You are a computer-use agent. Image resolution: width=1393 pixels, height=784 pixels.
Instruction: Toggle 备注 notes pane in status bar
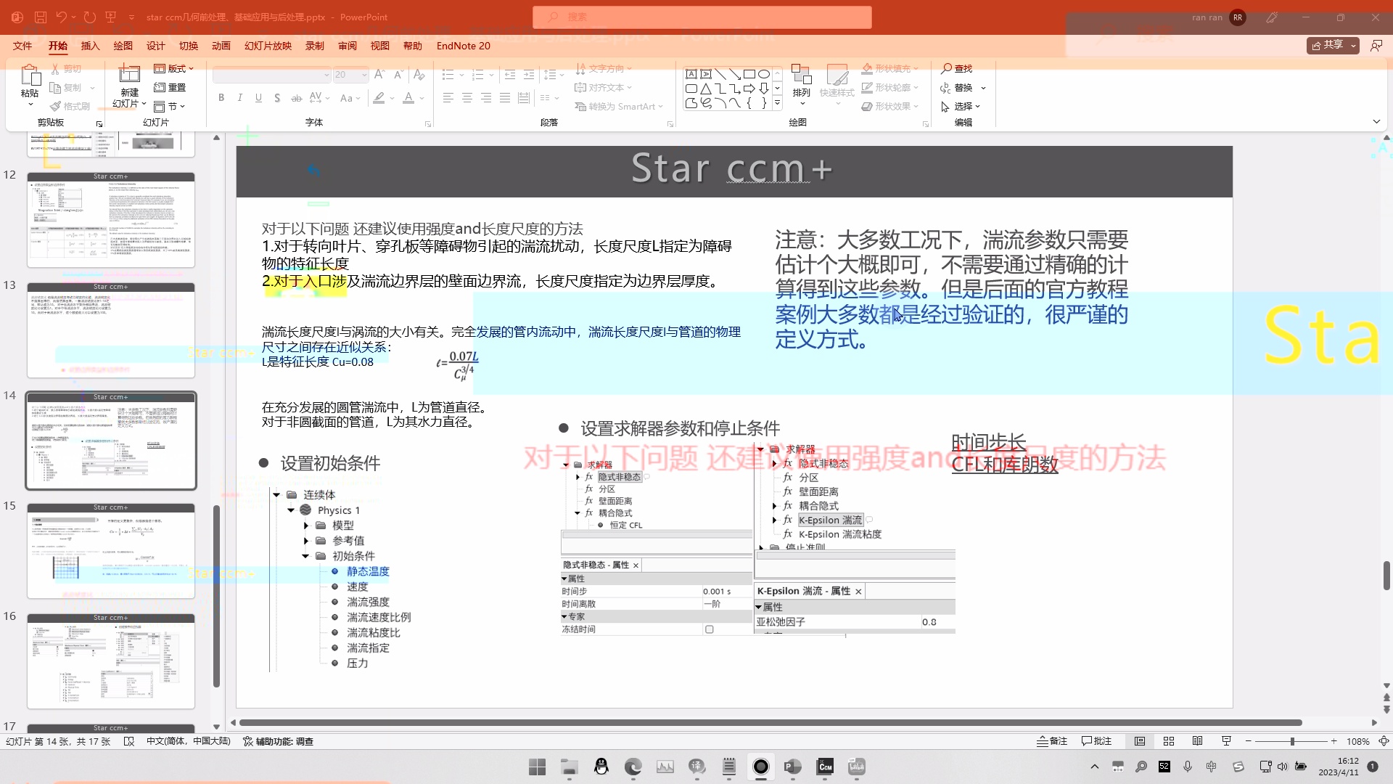(x=1052, y=741)
